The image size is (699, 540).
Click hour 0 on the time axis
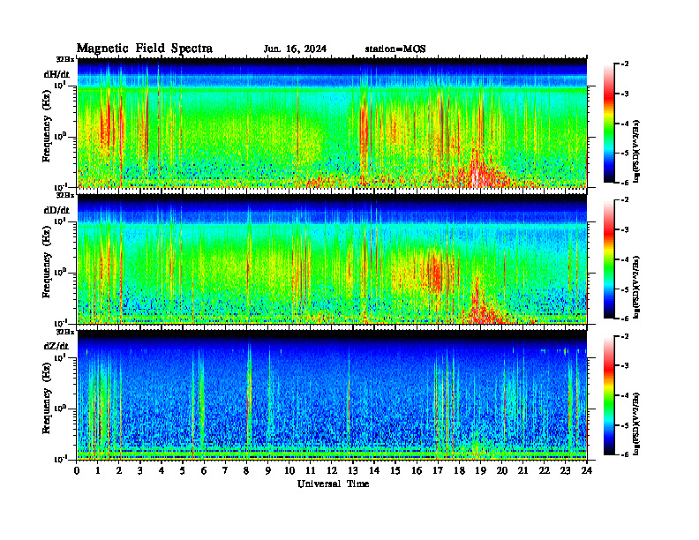[x=77, y=470]
